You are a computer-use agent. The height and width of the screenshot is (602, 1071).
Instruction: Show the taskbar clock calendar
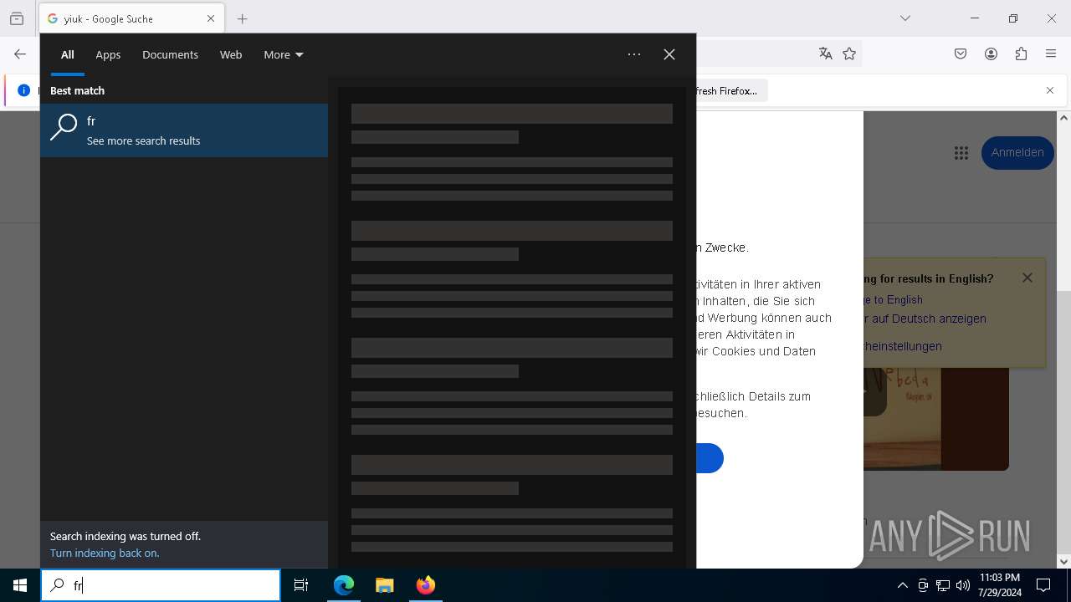[999, 585]
